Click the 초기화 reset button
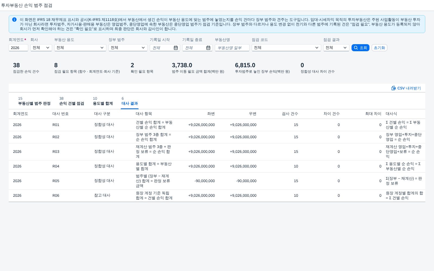 click(379, 48)
